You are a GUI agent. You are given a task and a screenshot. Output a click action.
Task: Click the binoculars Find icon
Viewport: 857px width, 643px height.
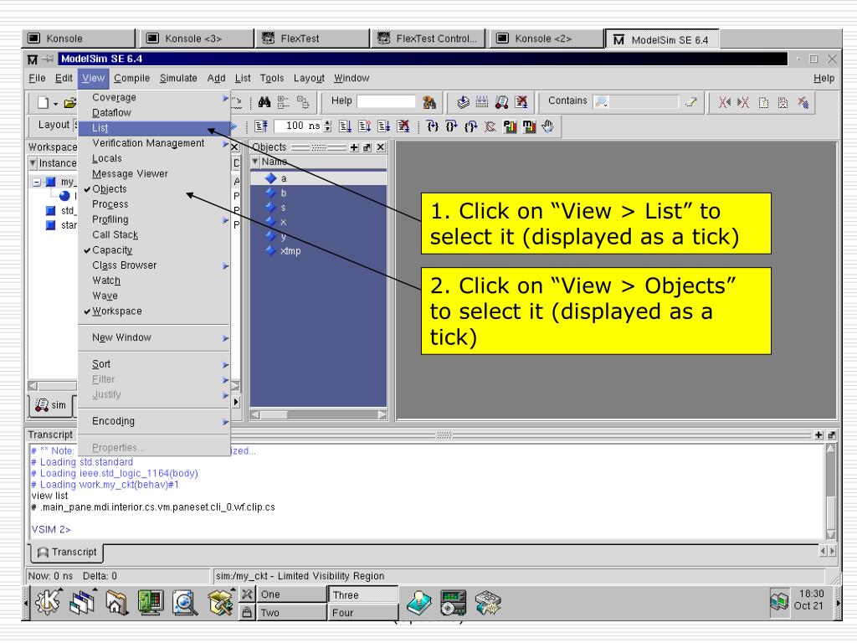[264, 102]
